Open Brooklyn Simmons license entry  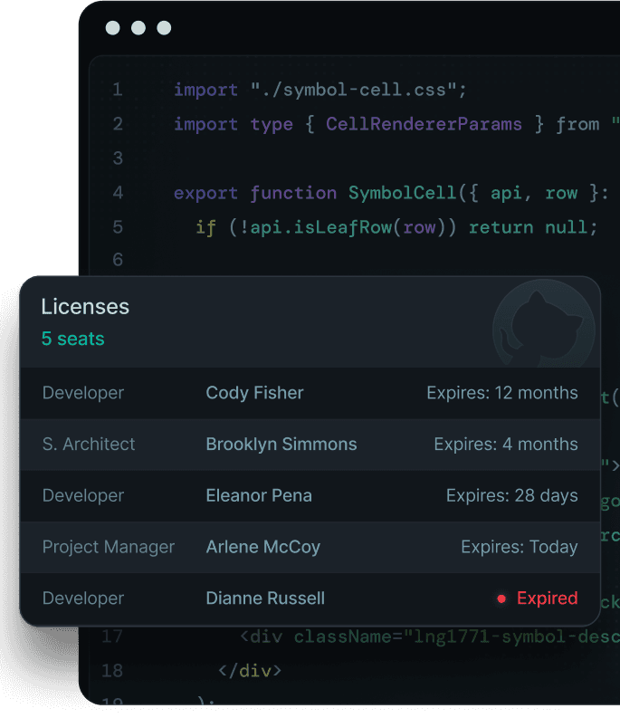[281, 445]
